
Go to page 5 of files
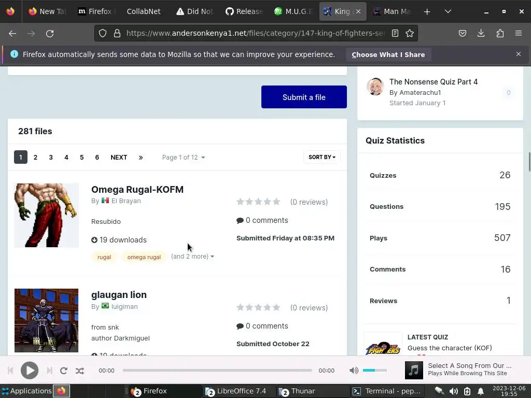click(81, 158)
